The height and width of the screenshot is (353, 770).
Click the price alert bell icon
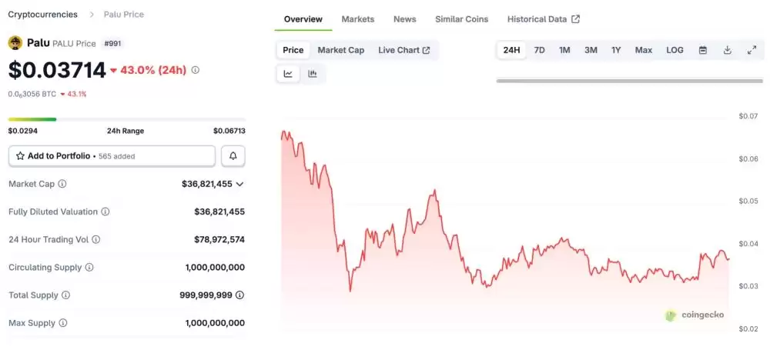tap(233, 156)
